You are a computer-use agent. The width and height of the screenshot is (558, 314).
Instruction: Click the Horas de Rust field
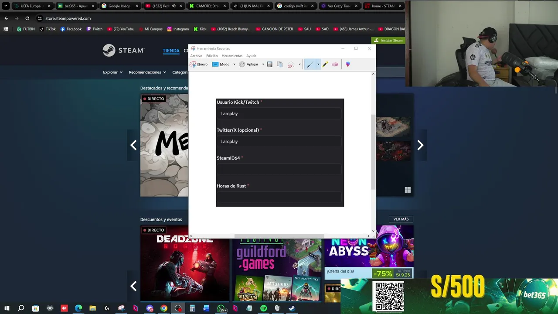click(279, 197)
